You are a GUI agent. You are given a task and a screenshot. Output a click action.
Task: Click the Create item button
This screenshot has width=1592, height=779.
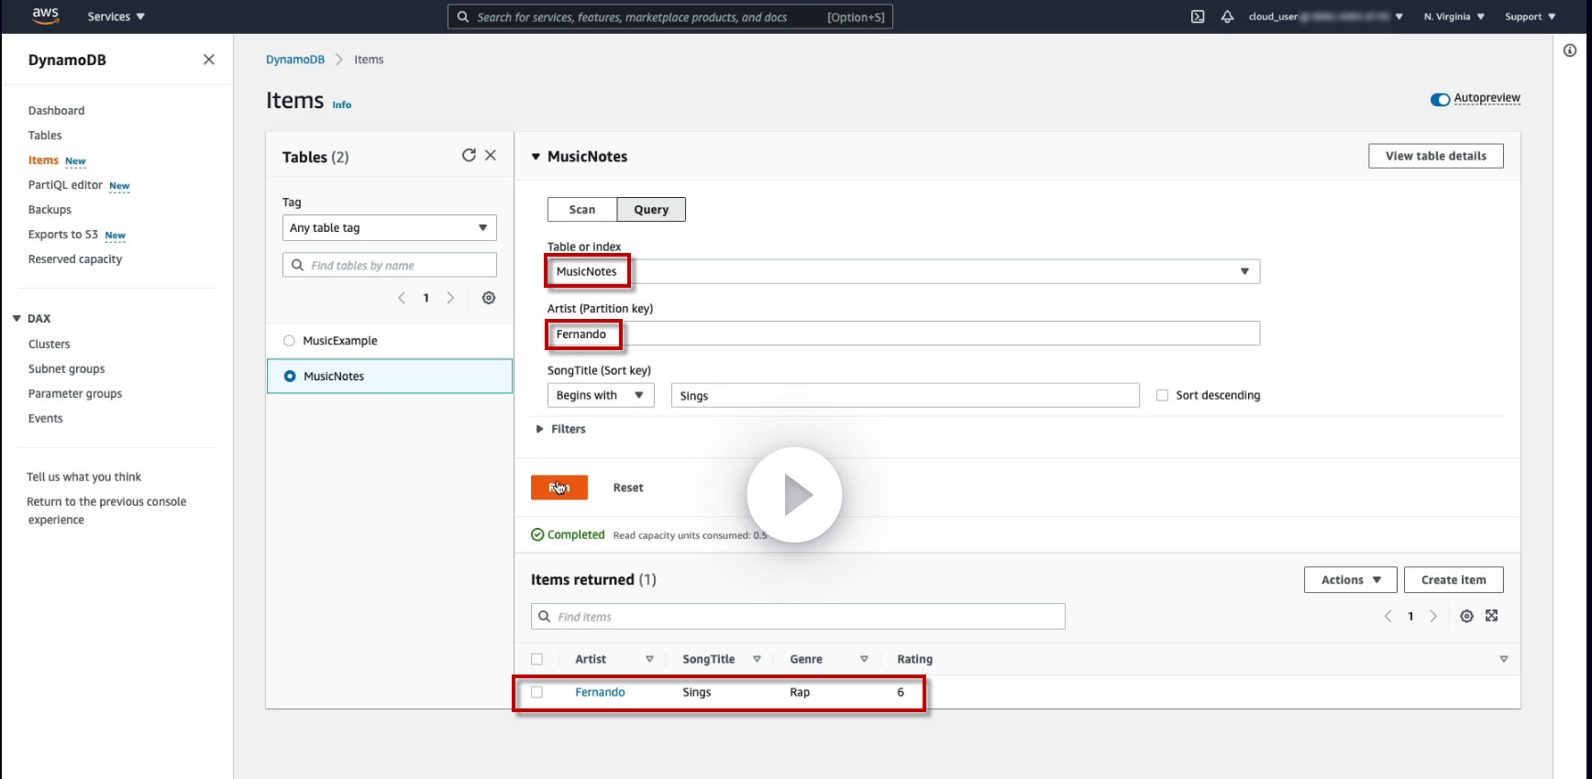point(1453,580)
